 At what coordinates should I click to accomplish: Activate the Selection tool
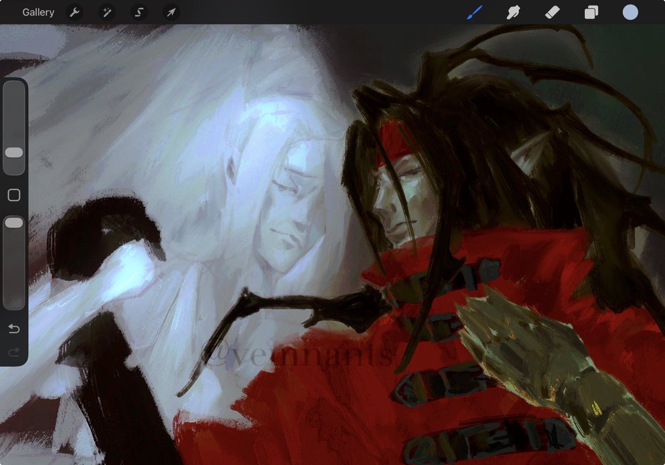pos(139,12)
